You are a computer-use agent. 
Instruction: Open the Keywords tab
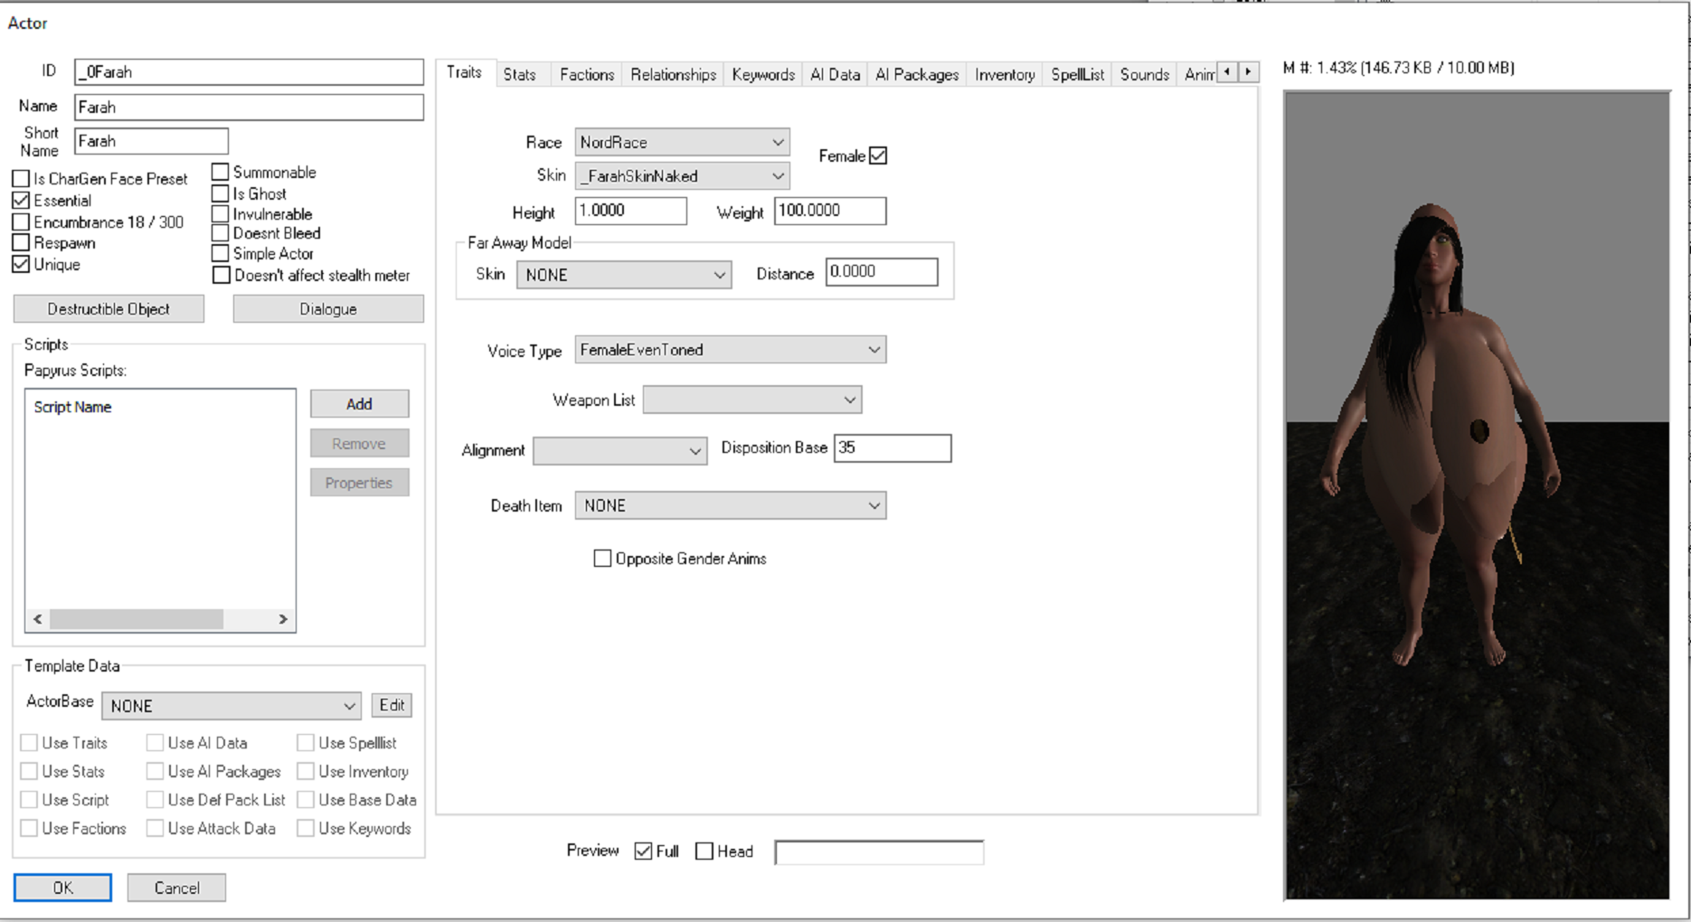(x=763, y=74)
